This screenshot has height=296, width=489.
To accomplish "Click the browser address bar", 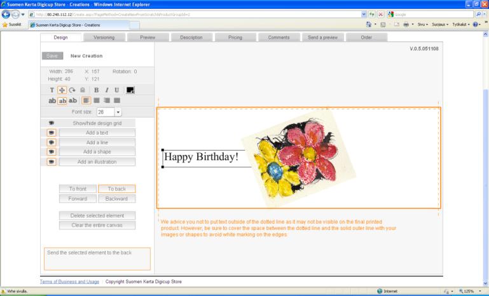I will pos(195,15).
